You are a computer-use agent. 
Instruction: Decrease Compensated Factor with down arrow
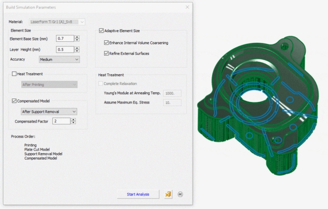73,122
